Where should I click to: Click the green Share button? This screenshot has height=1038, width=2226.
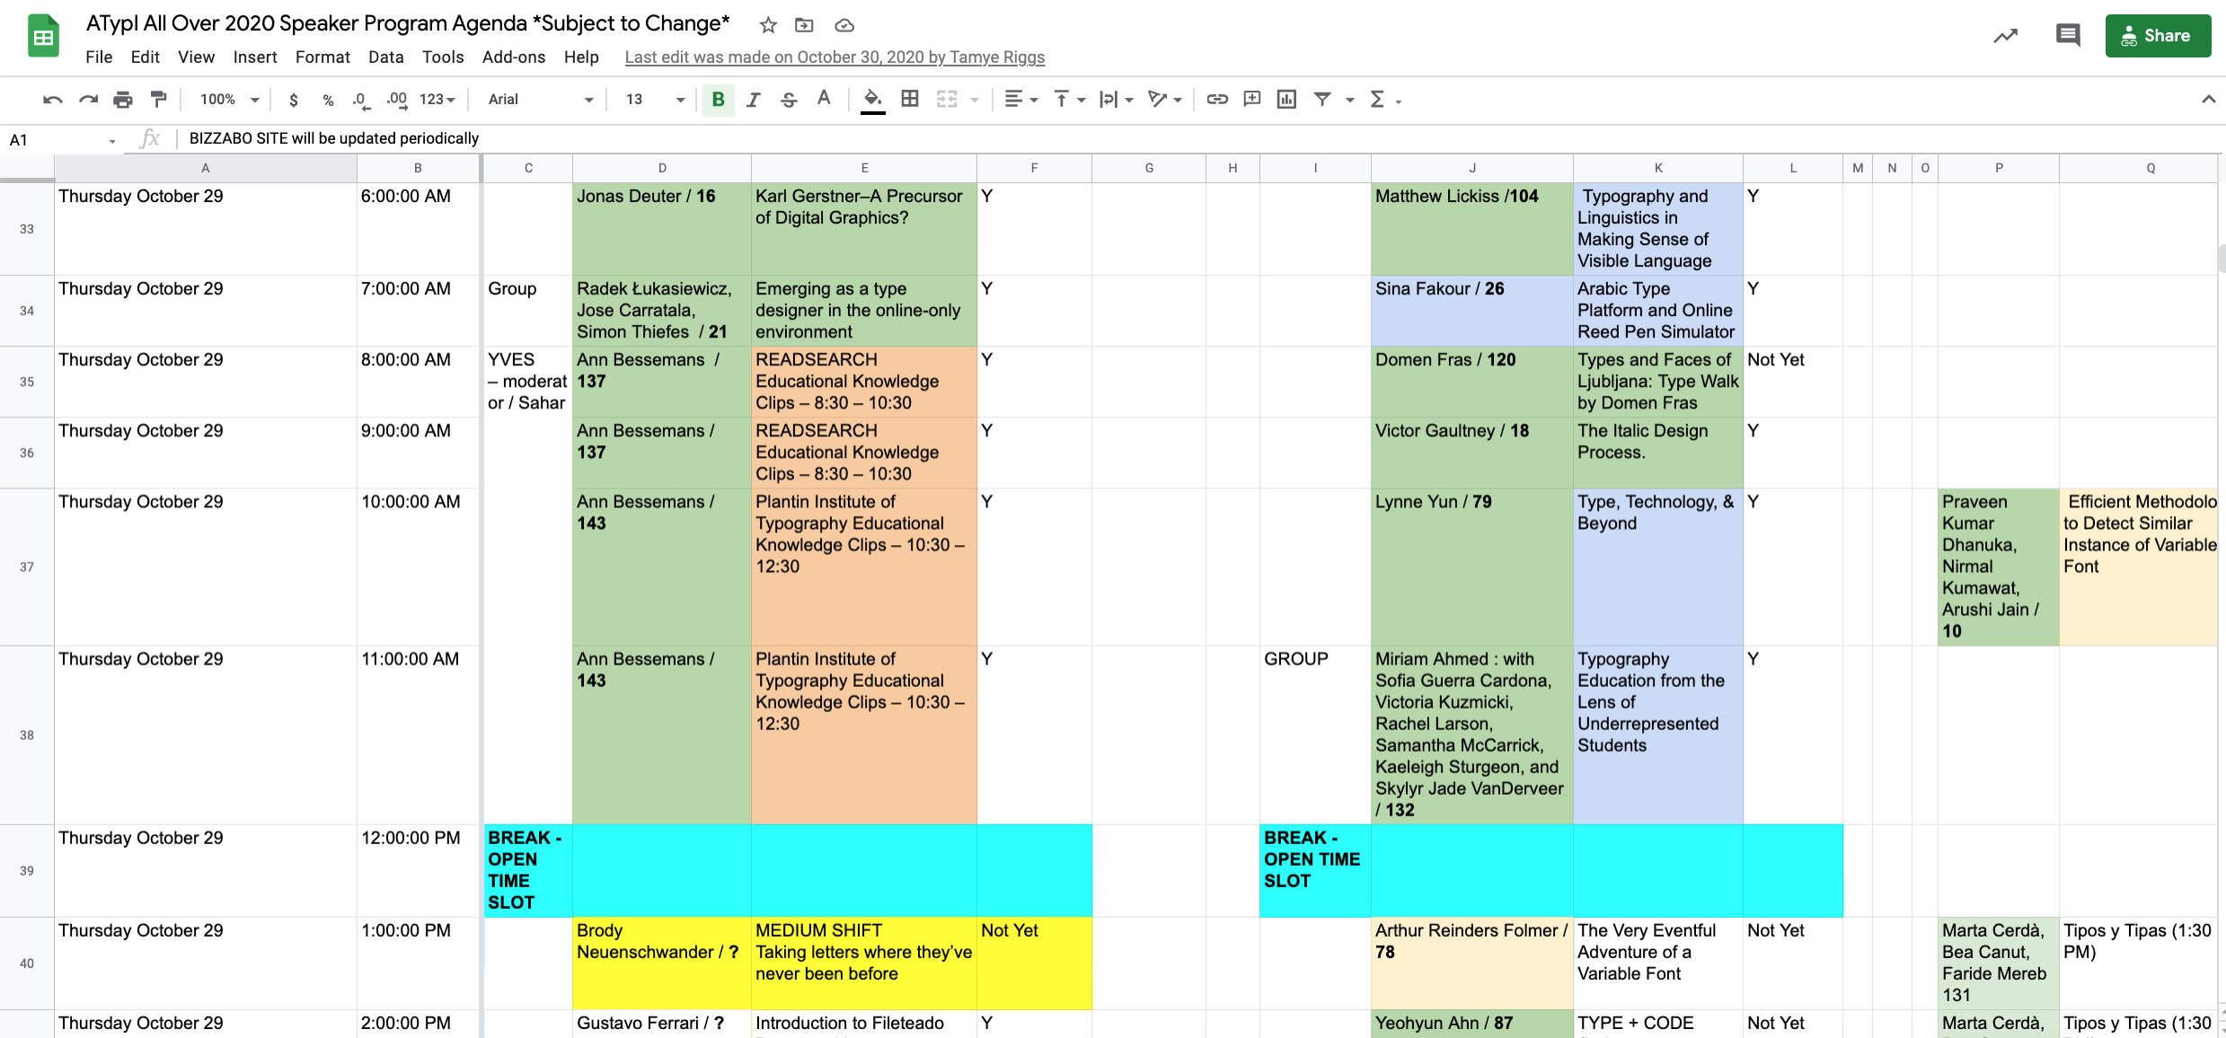2157,36
